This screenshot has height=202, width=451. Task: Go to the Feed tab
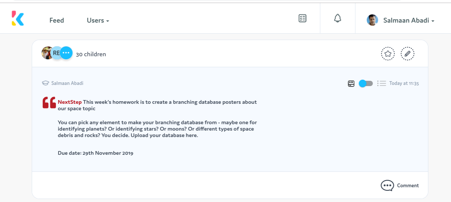pos(57,20)
